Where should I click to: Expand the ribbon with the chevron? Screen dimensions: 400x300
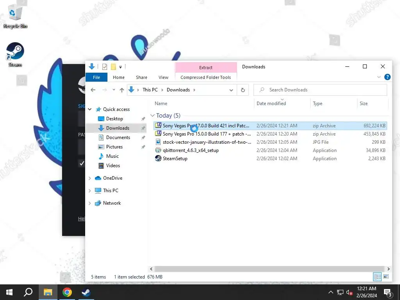coord(379,77)
